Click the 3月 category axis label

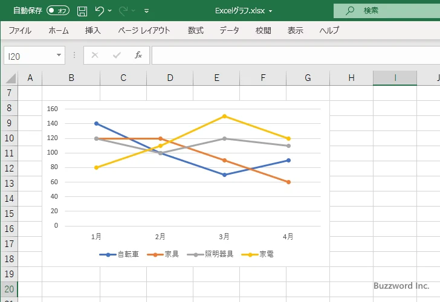(224, 237)
